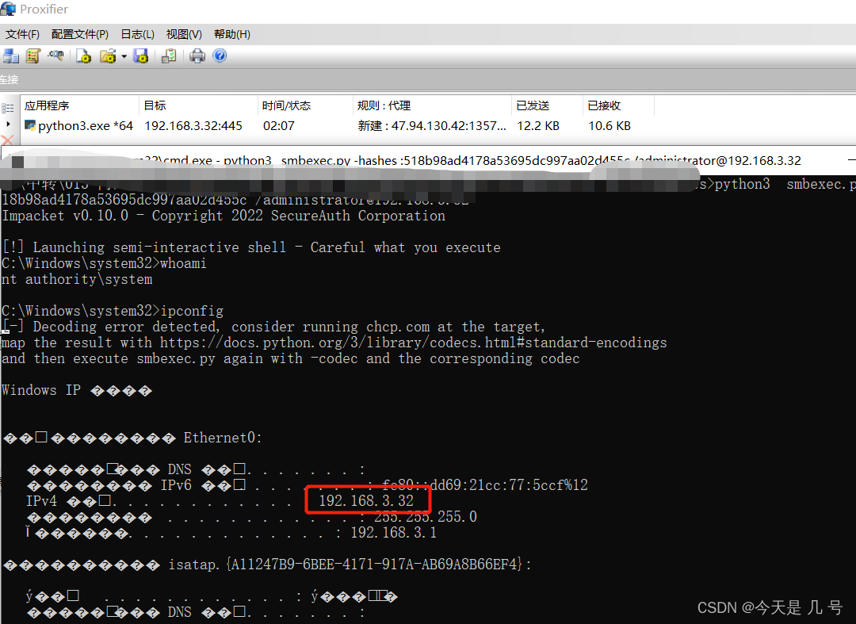Click the python3.exe application icon in row

[x=30, y=125]
